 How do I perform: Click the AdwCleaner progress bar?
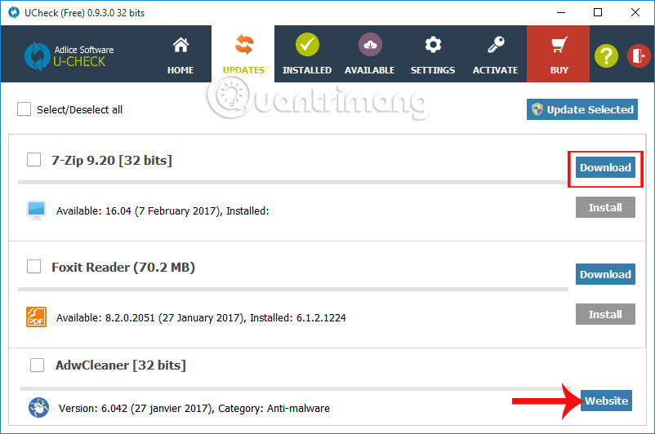(296, 388)
